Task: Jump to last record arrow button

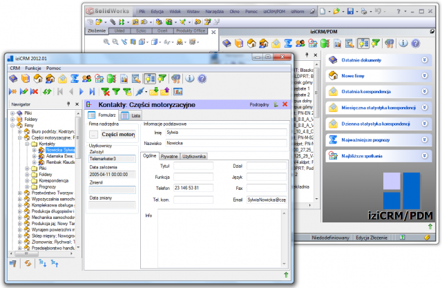Action: click(92, 92)
